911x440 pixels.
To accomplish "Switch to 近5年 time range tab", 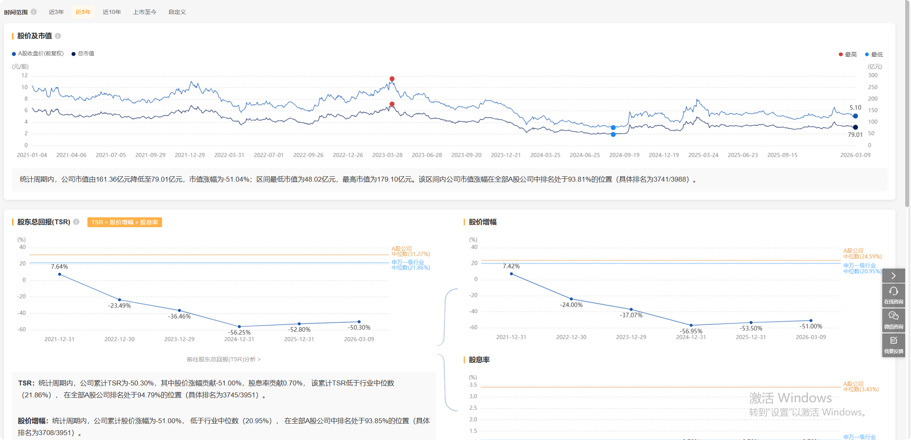I will pyautogui.click(x=83, y=12).
